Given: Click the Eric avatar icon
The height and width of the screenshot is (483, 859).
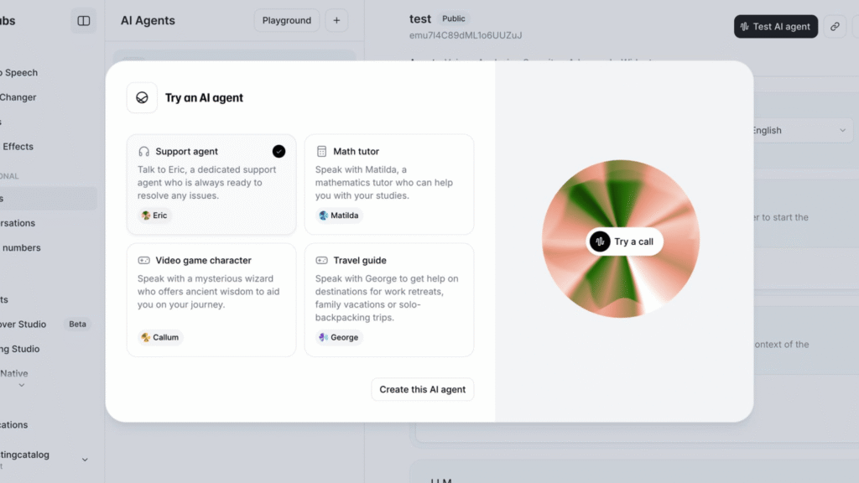Looking at the screenshot, I should [146, 216].
